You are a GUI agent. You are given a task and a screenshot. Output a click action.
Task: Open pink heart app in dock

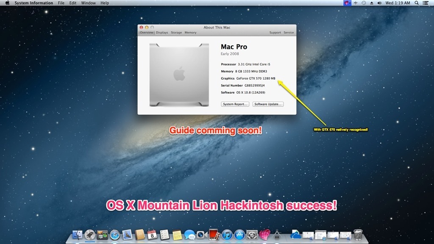pos(264,235)
